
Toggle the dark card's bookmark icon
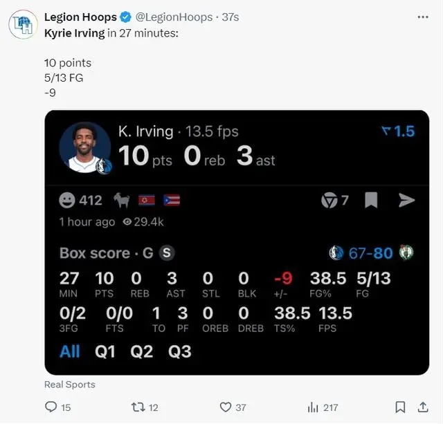click(x=371, y=200)
